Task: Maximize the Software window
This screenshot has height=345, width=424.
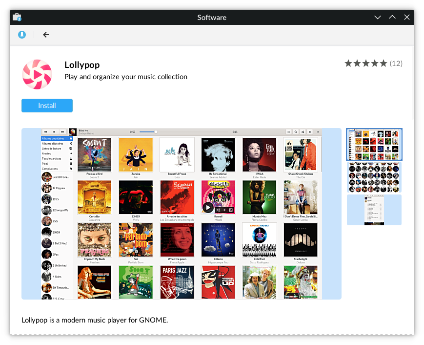Action: point(392,17)
